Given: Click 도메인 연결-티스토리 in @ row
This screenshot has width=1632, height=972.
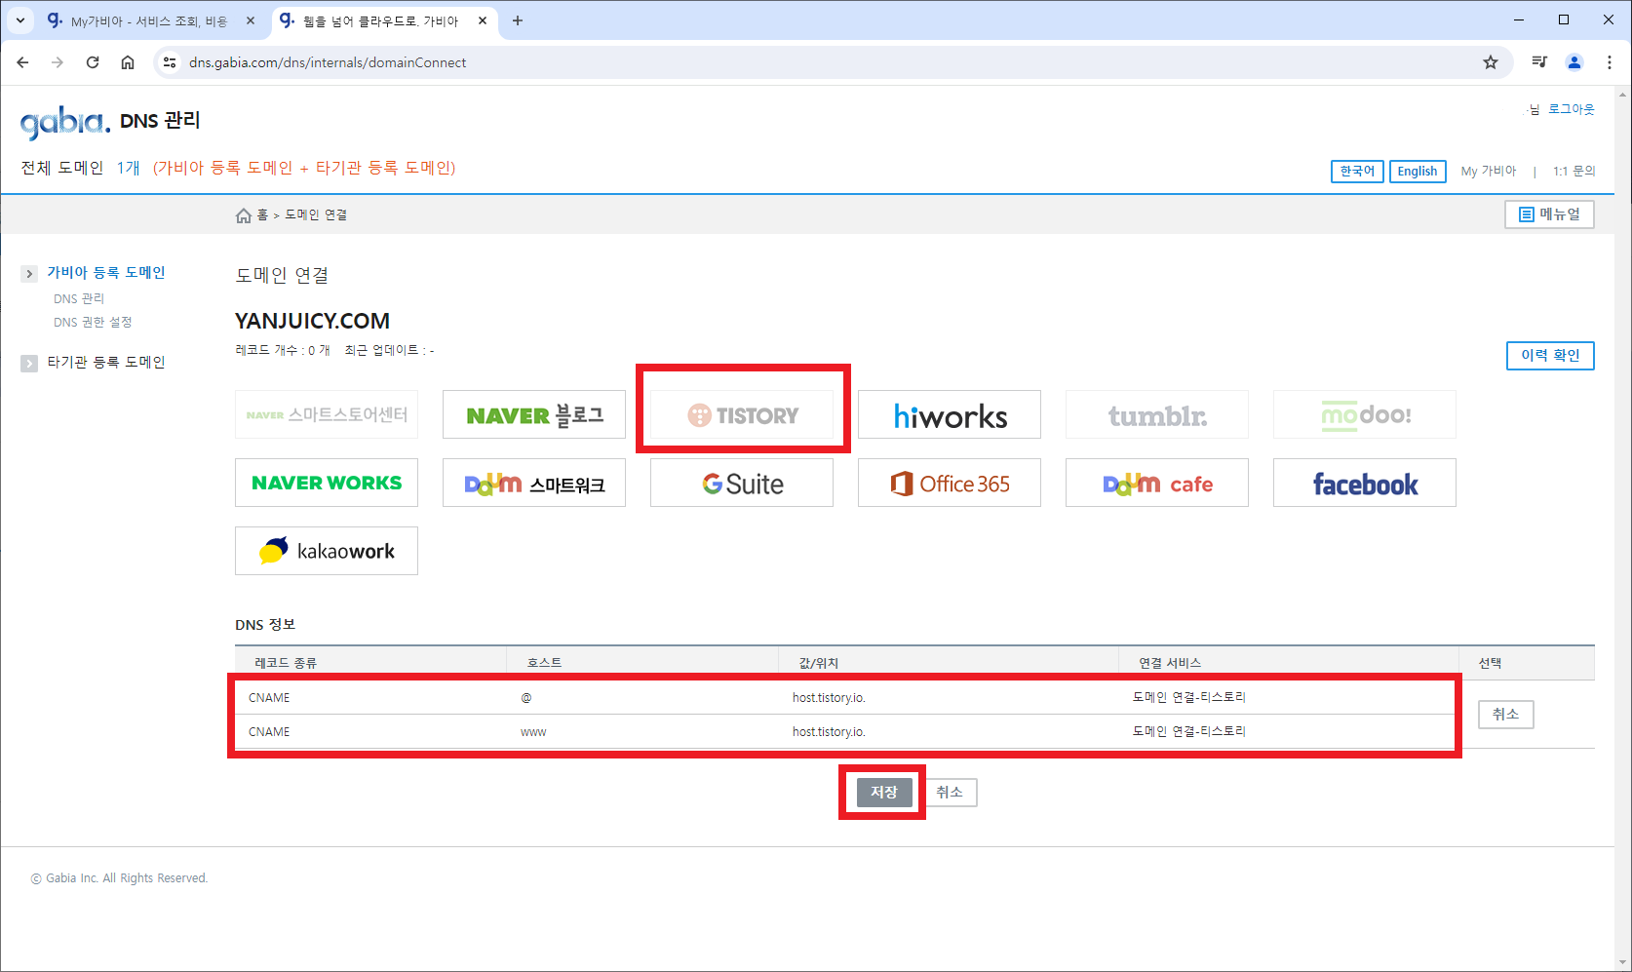Looking at the screenshot, I should tap(1189, 697).
